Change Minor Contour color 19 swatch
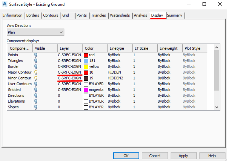 point(86,78)
